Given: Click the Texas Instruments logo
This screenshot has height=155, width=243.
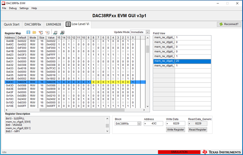Looking at the screenshot, I should point(222,152).
